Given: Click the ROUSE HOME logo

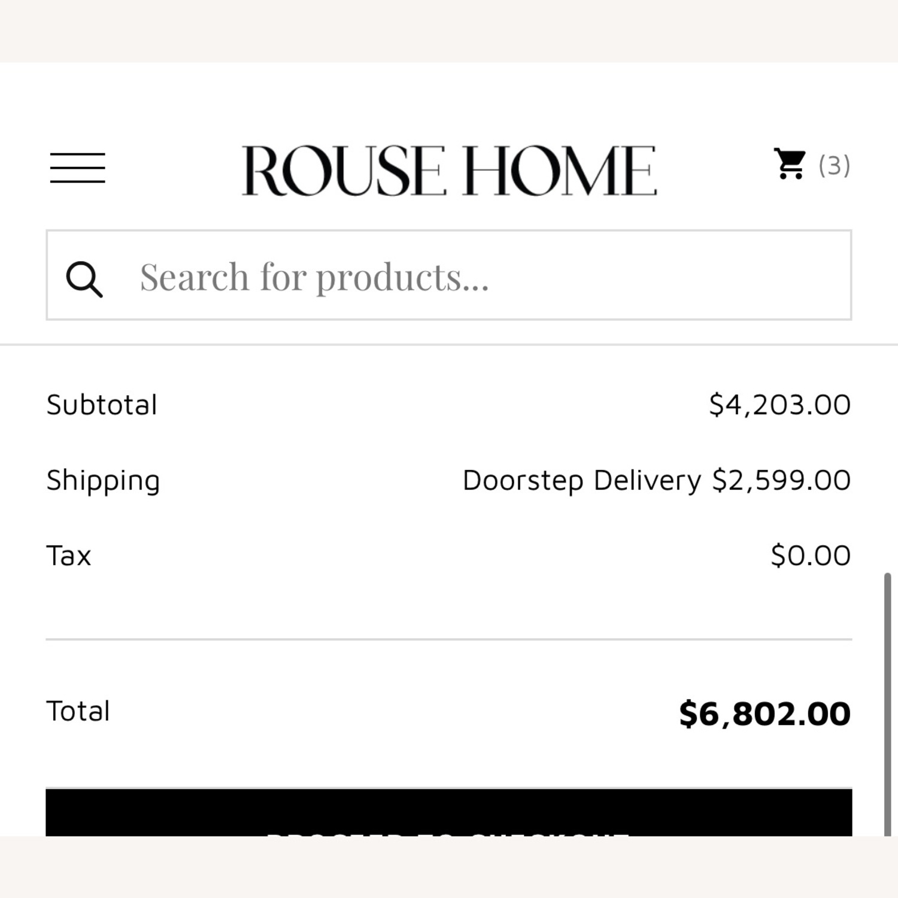Looking at the screenshot, I should click(x=449, y=171).
